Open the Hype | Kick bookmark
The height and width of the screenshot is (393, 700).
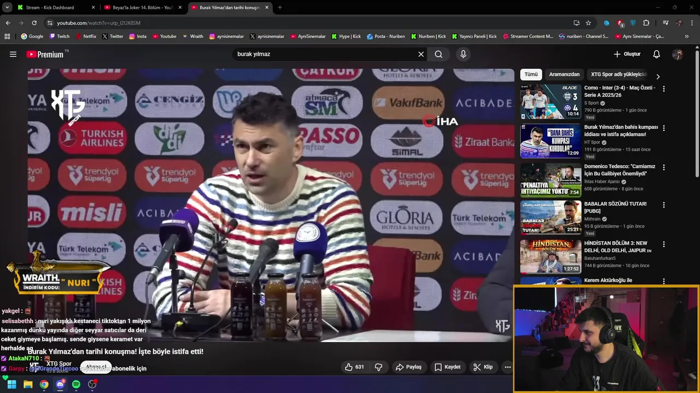point(346,37)
